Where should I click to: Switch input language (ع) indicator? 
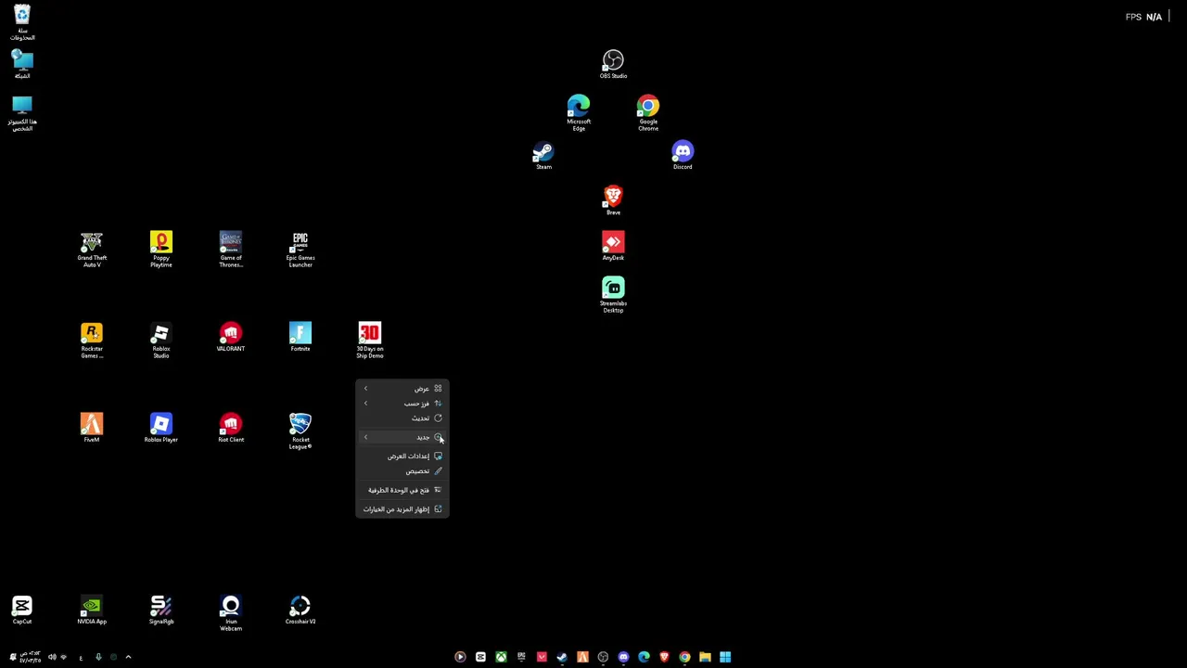(x=81, y=657)
